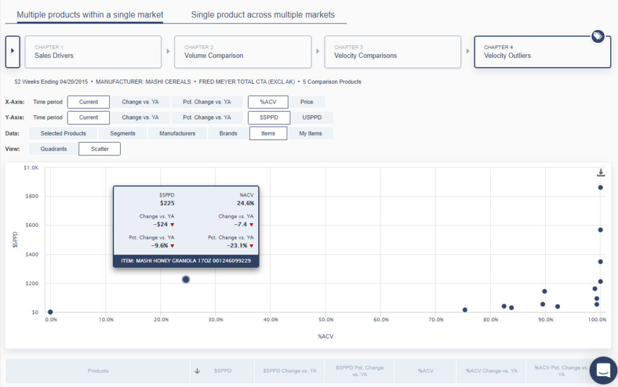
Task: Sort by %ACV Change vs. YA column
Action: click(491, 371)
